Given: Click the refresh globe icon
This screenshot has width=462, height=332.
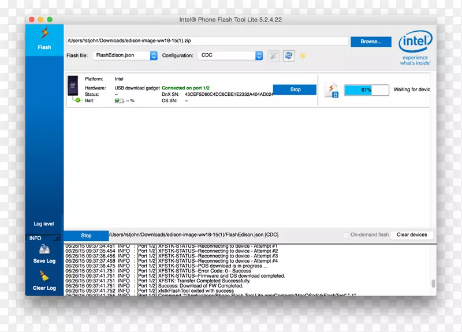Looking at the screenshot, I should pyautogui.click(x=289, y=55).
